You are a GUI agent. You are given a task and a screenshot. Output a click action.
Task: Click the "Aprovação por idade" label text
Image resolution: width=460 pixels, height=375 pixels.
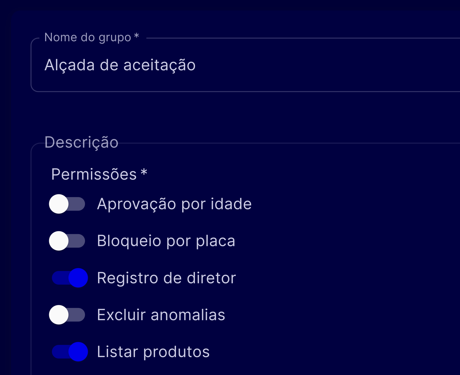tap(174, 204)
